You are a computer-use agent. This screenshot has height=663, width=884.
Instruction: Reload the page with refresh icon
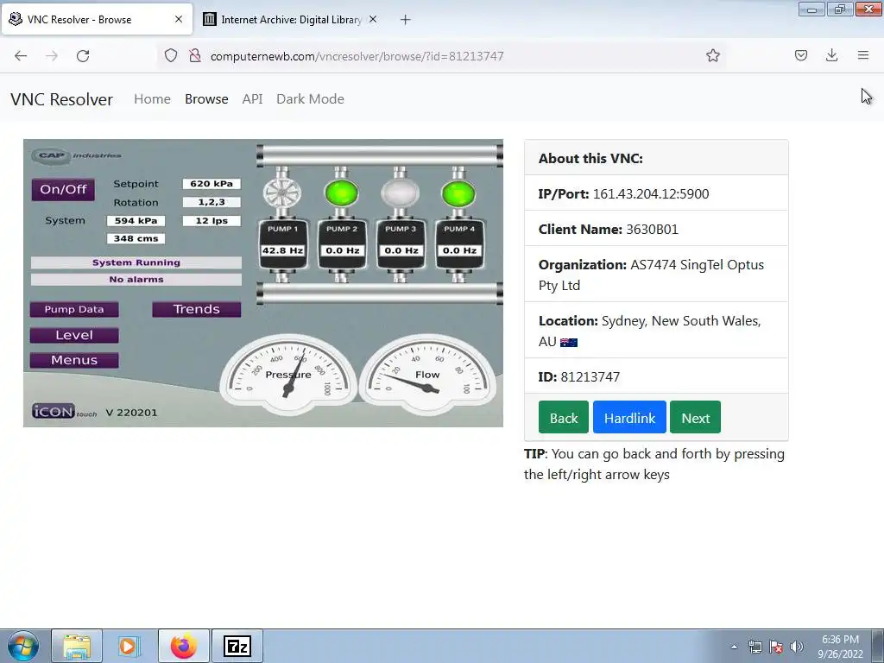tap(83, 56)
